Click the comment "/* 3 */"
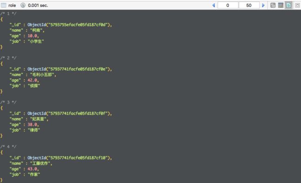 [8, 102]
